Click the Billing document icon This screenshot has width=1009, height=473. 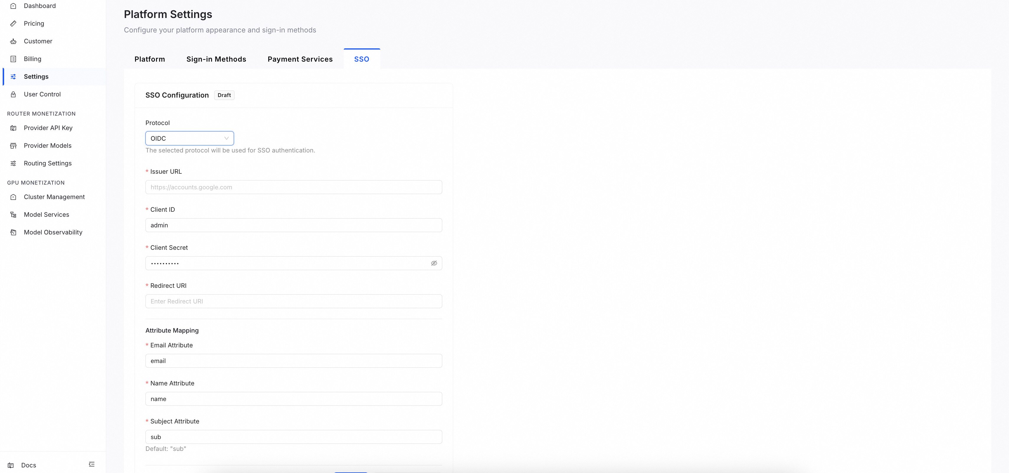pyautogui.click(x=13, y=59)
